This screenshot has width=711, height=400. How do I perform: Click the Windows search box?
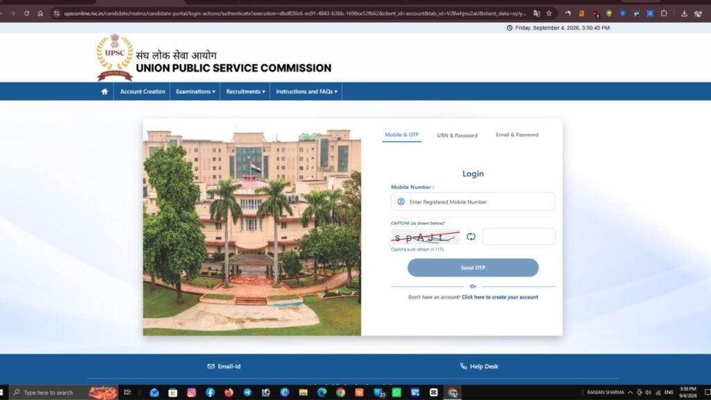63,392
